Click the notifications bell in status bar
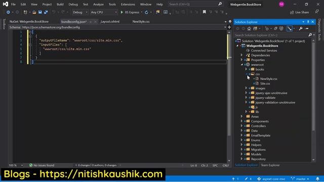The width and height of the screenshot is (324, 182). (317, 178)
